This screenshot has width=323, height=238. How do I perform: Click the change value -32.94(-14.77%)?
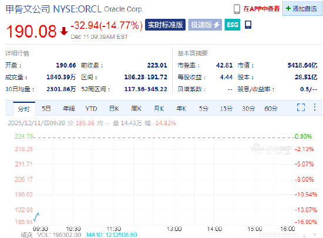[106, 25]
